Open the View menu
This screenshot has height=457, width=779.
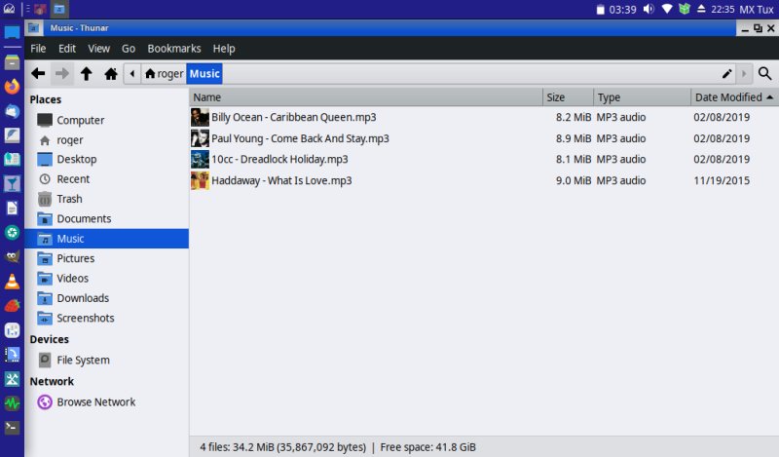click(99, 49)
